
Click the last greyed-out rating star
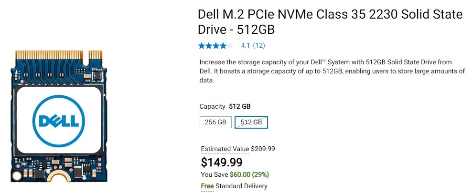(231, 46)
